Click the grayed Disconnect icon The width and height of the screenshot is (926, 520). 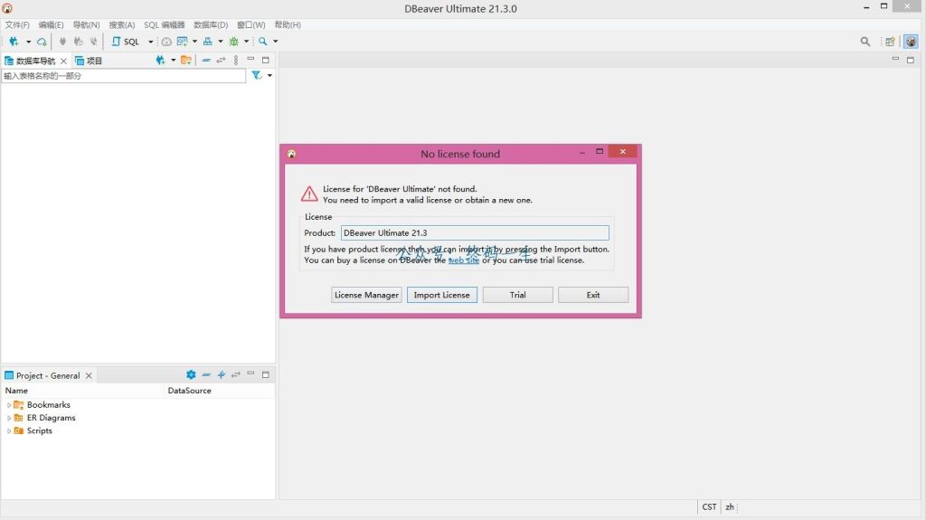(x=93, y=42)
